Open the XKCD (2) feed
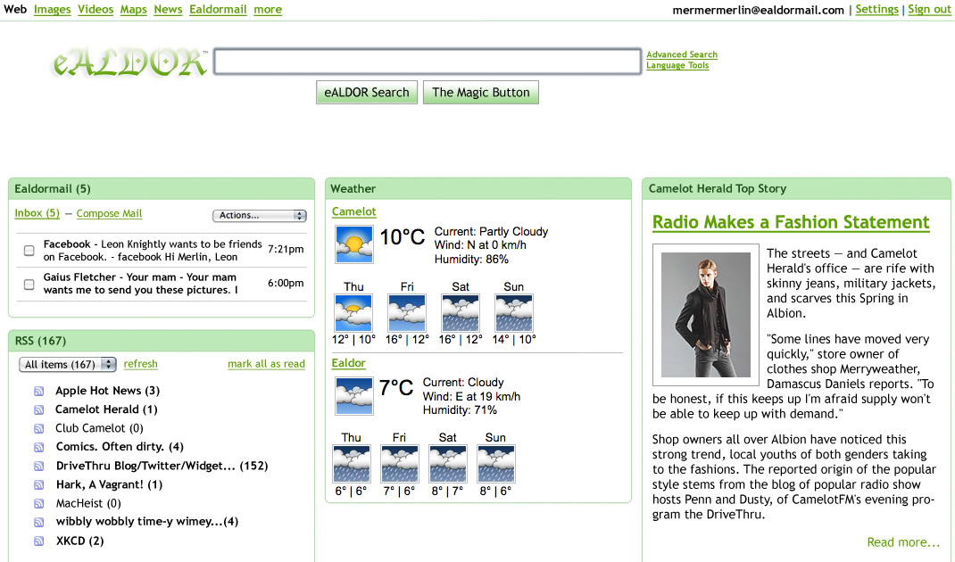955x562 pixels. pos(79,541)
